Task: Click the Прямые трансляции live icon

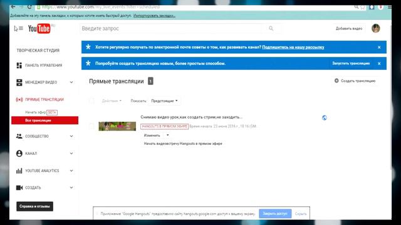Action: click(x=19, y=99)
